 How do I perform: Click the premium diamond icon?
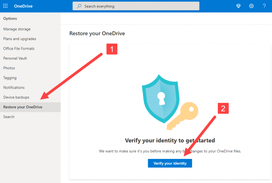239,6
